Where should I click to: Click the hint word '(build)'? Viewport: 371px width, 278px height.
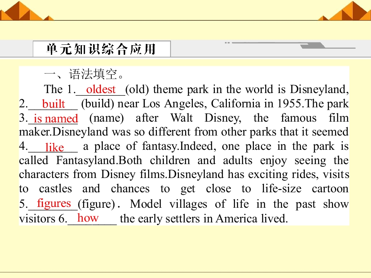[x=97, y=104]
